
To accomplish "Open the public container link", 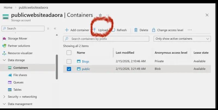I will 86,69.
